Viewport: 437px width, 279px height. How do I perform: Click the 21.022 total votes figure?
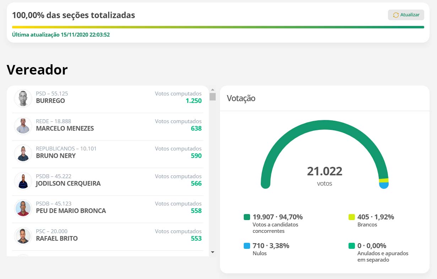(x=325, y=171)
